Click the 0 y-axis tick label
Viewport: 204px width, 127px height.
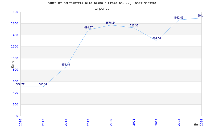click(17, 116)
